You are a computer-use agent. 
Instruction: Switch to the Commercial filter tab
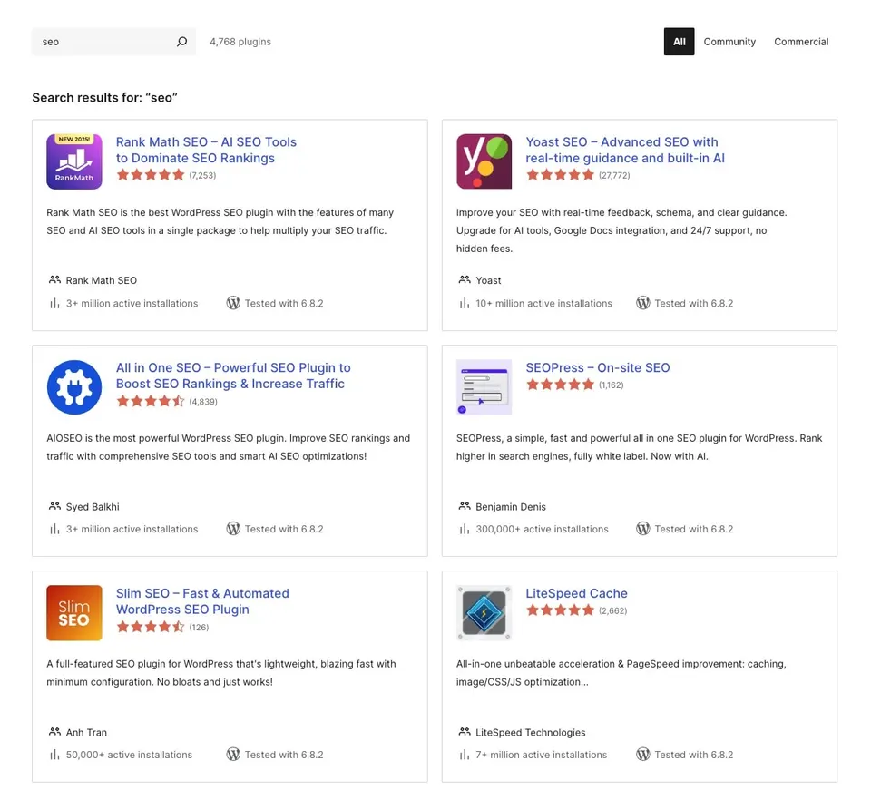pyautogui.click(x=801, y=42)
